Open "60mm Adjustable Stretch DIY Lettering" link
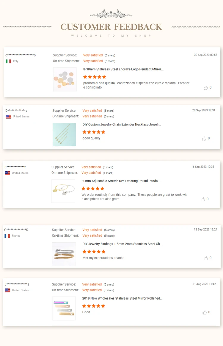Viewport: 223px width, 346px height. click(120, 181)
